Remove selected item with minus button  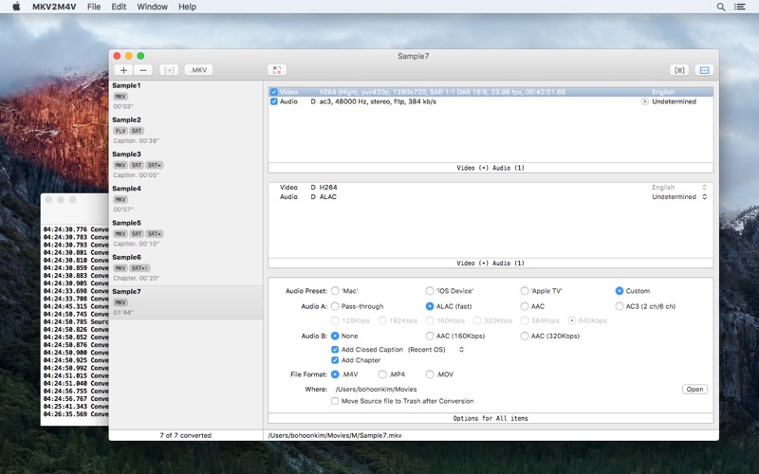[143, 70]
